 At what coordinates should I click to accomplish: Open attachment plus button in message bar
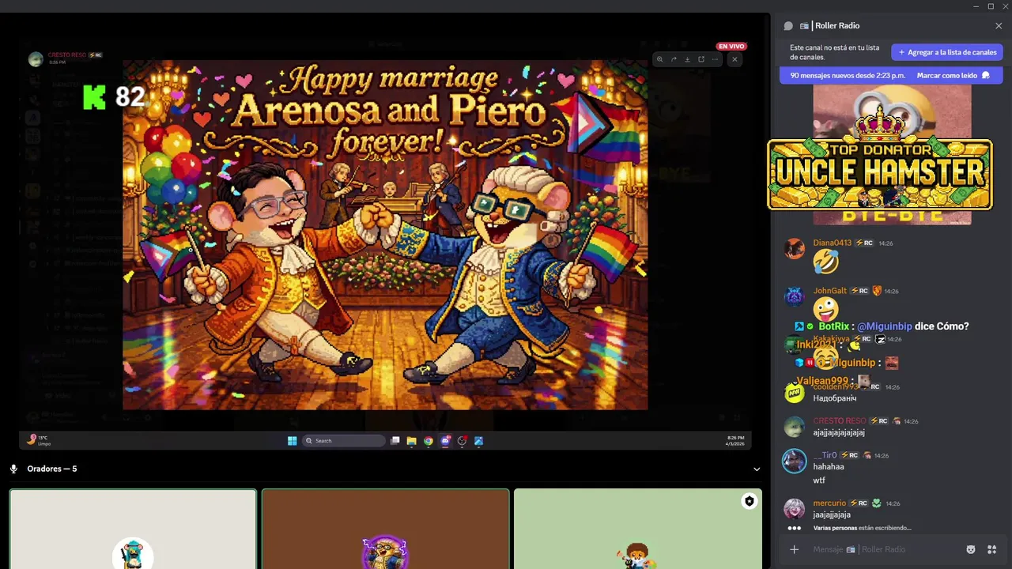(795, 549)
